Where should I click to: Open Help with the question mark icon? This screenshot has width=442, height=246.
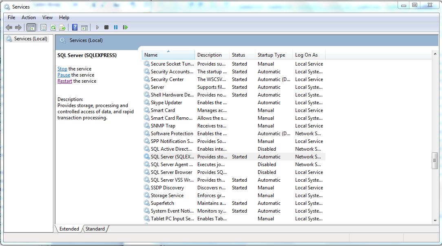pyautogui.click(x=75, y=27)
